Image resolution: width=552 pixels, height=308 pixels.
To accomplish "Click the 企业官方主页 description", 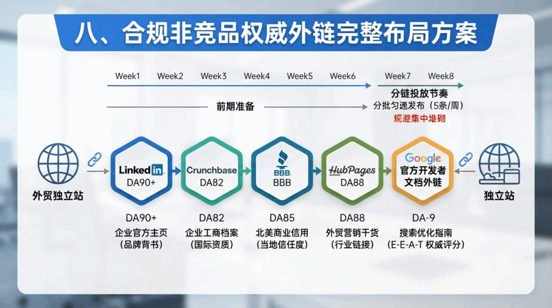I will 141,233.
